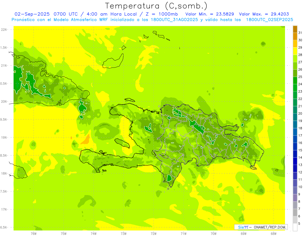This screenshot has height=237, width=307.
Task: Click the legend value "30"
Action: [x=300, y=40]
